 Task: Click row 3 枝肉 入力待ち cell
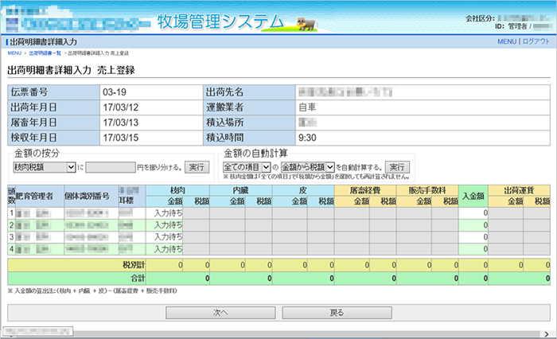168,237
